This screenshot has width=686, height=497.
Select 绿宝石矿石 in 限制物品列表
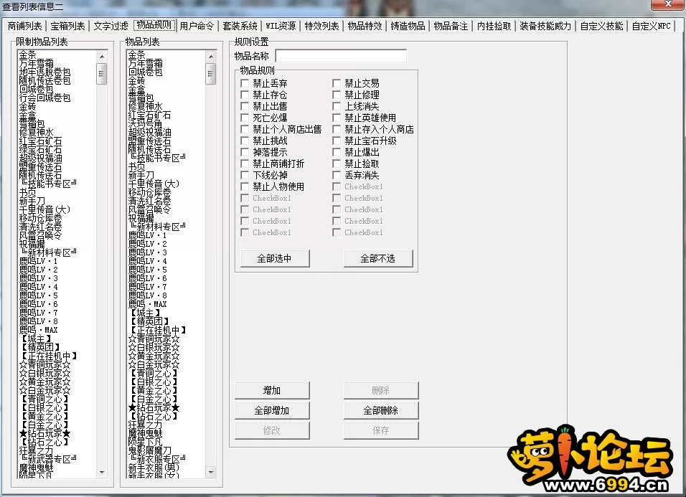pos(40,150)
